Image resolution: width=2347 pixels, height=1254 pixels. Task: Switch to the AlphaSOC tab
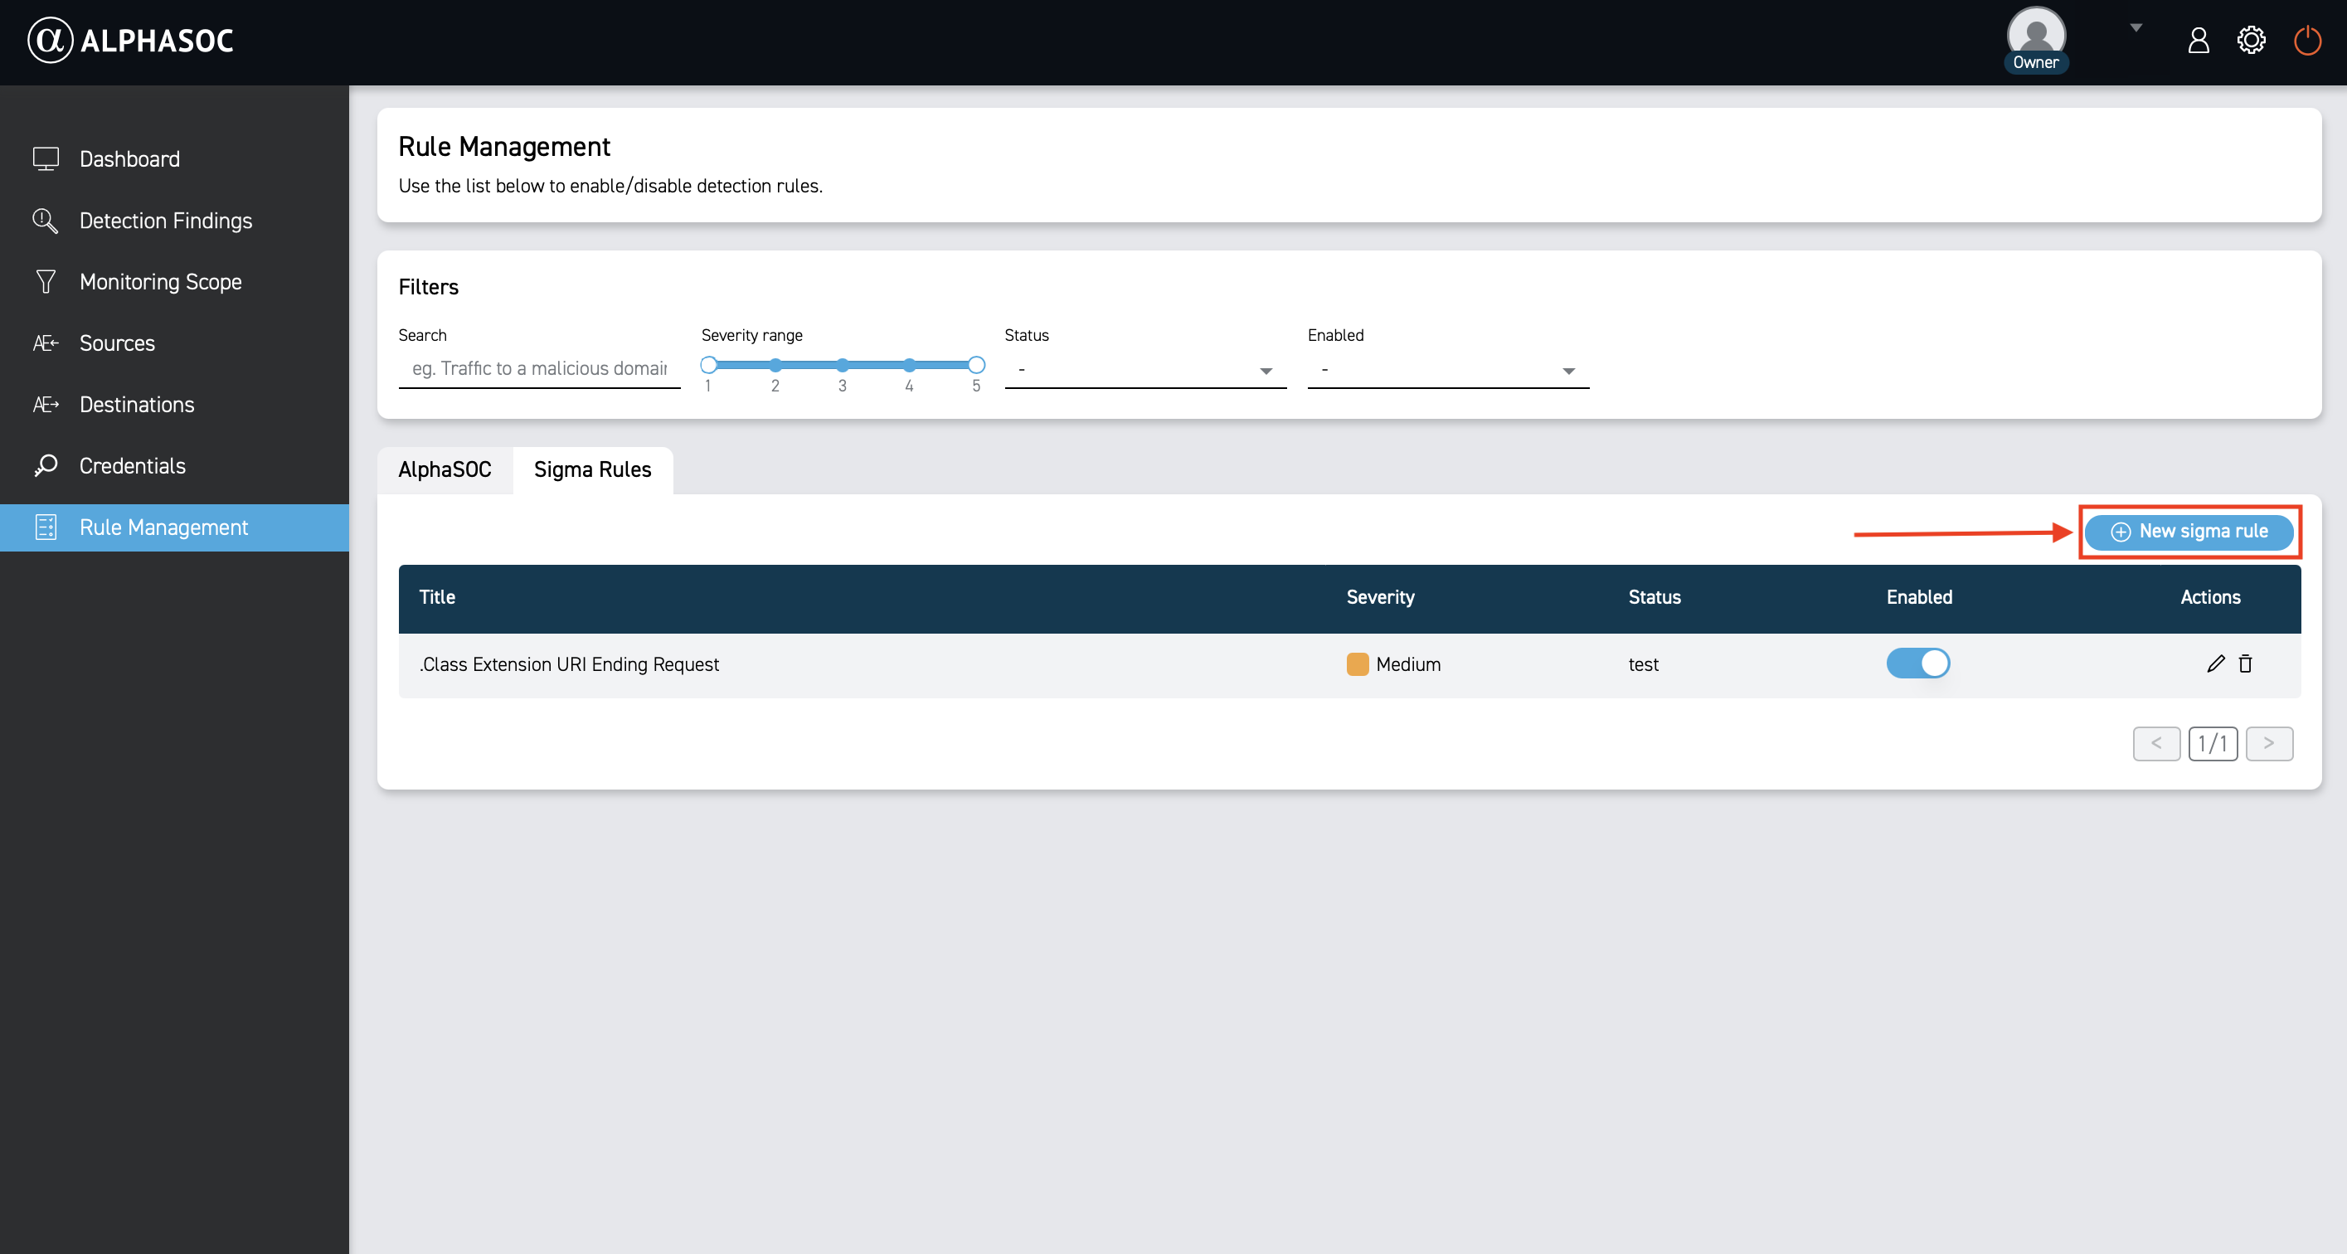pyautogui.click(x=445, y=469)
